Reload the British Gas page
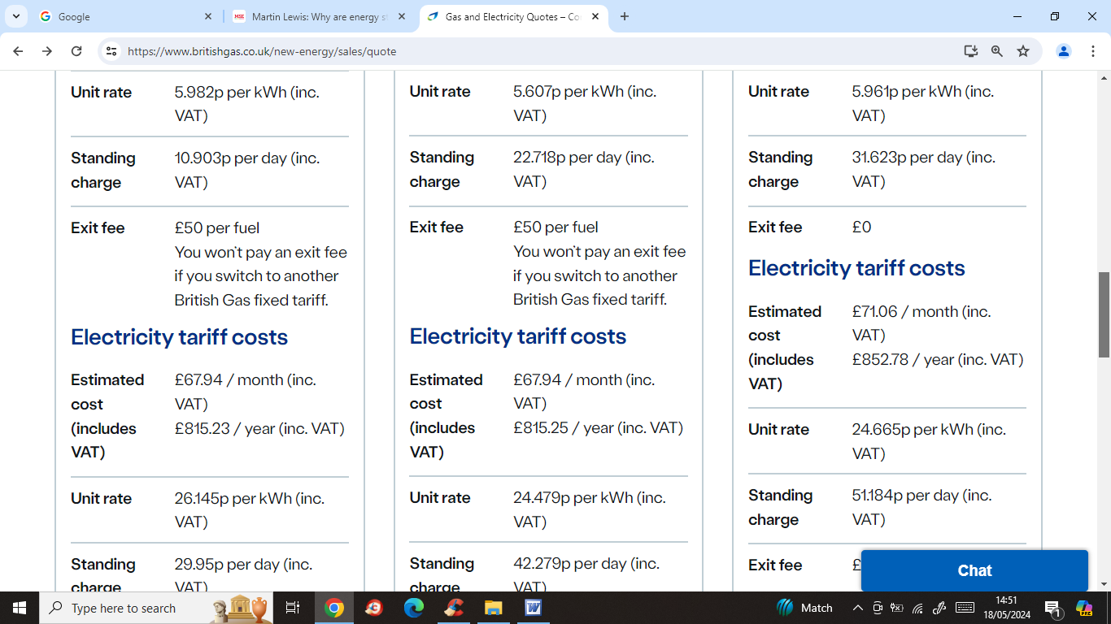The image size is (1111, 624). pos(76,51)
